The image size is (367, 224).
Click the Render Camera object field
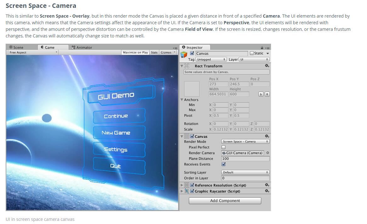click(242, 153)
